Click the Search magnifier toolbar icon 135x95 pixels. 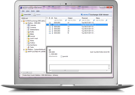pos(35,15)
